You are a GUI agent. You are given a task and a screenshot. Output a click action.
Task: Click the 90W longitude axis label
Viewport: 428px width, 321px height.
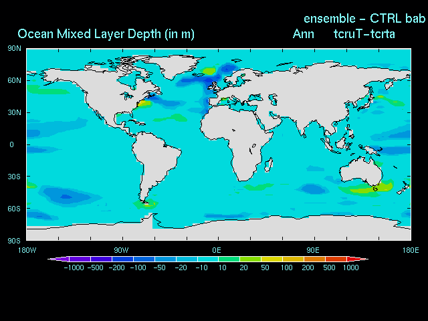pyautogui.click(x=120, y=249)
